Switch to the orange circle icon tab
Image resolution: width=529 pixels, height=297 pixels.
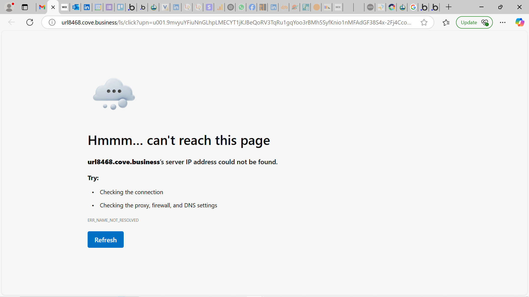[x=317, y=7]
